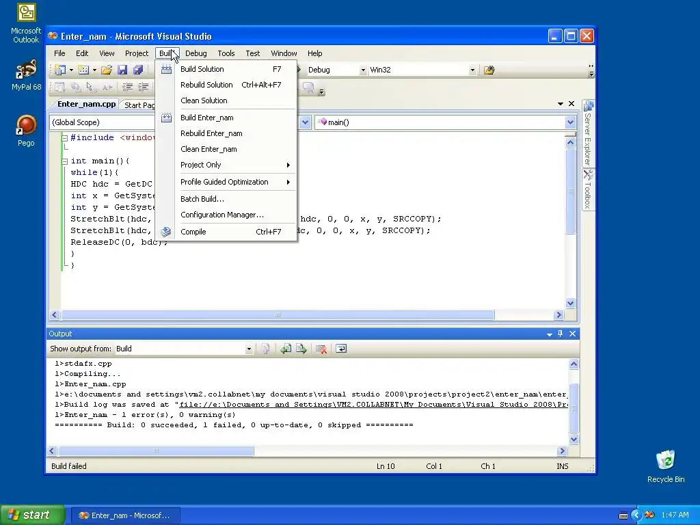Click the Add New Item toolbar icon

click(83, 70)
